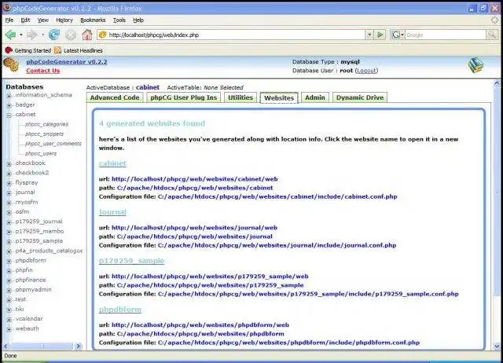Click the Google search engine icon
The width and height of the screenshot is (503, 363).
[395, 35]
